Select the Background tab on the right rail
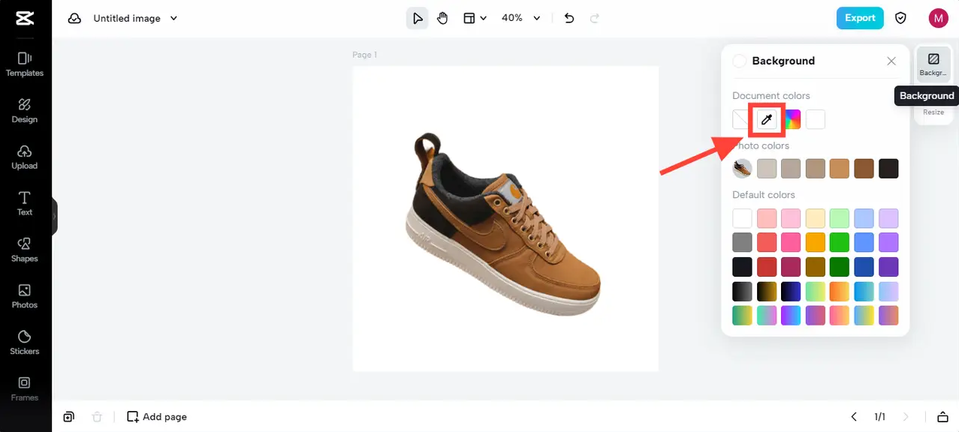This screenshot has width=959, height=432. coord(933,64)
